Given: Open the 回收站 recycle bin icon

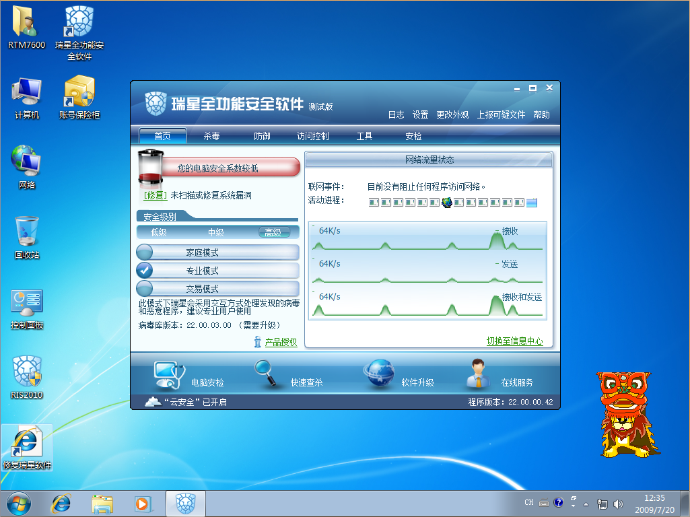Looking at the screenshot, I should coord(26,238).
